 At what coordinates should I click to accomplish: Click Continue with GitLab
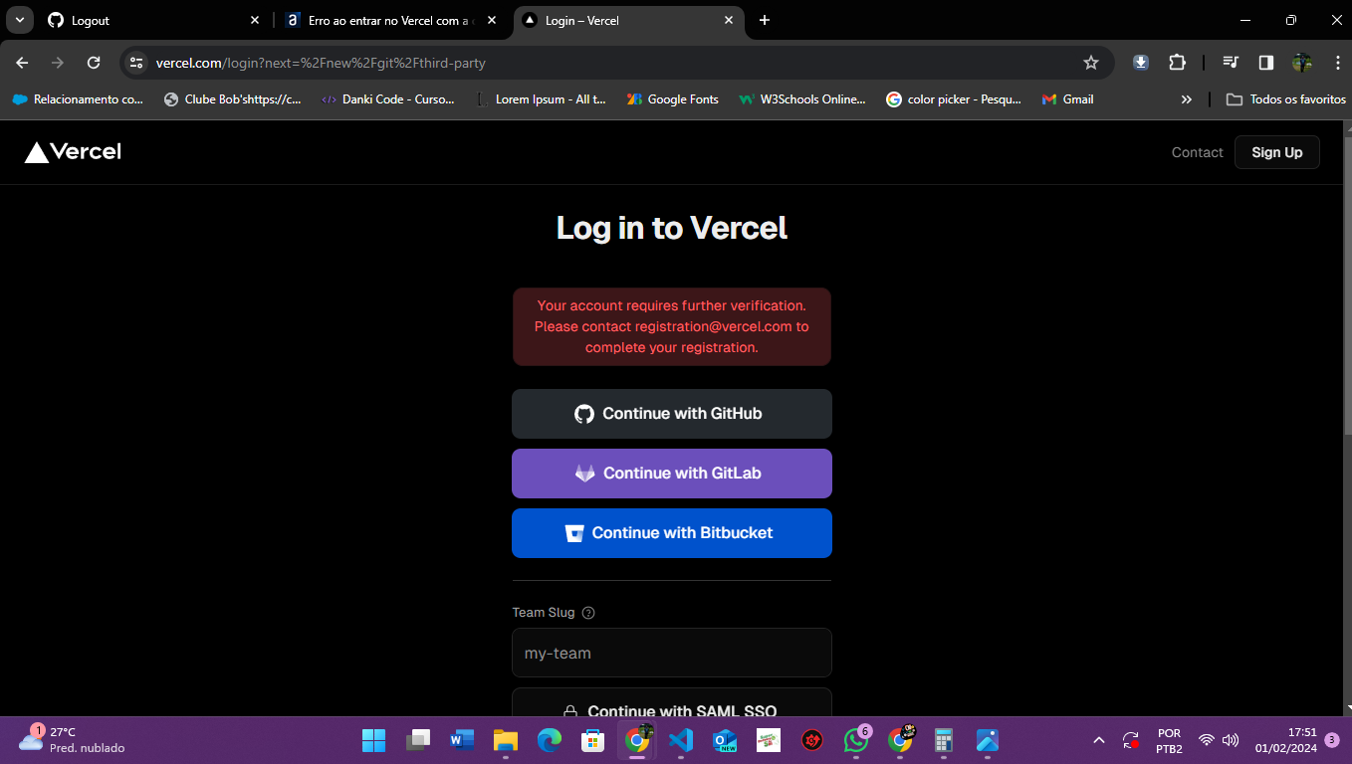click(x=672, y=474)
